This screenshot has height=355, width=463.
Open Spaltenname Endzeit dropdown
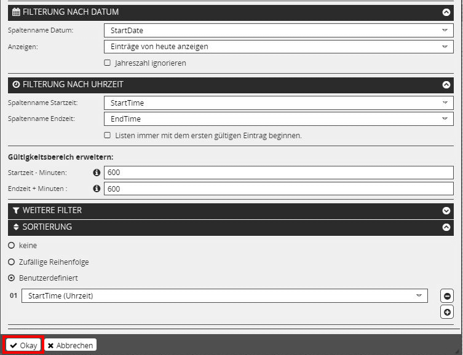coord(279,119)
